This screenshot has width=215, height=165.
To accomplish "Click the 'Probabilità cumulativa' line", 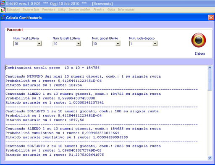I will [x=63, y=133].
